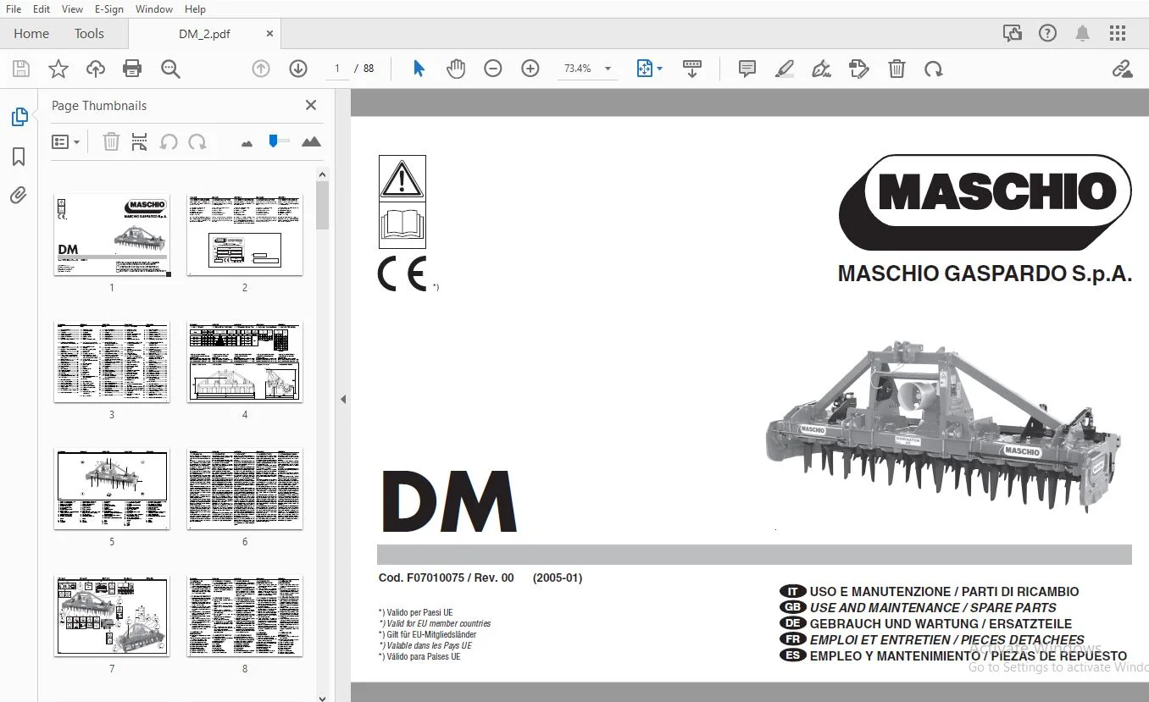Go to next page arrow
This screenshot has width=1149, height=702.
pos(297,69)
